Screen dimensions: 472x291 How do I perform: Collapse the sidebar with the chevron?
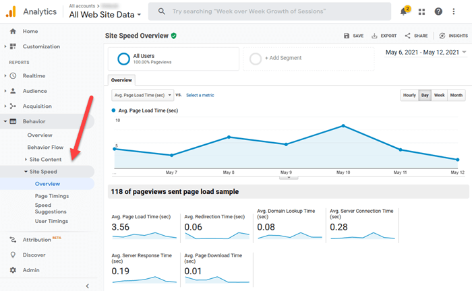87,286
